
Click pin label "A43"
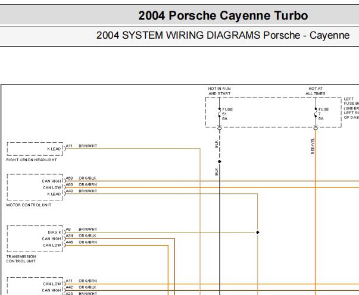[x=70, y=191]
